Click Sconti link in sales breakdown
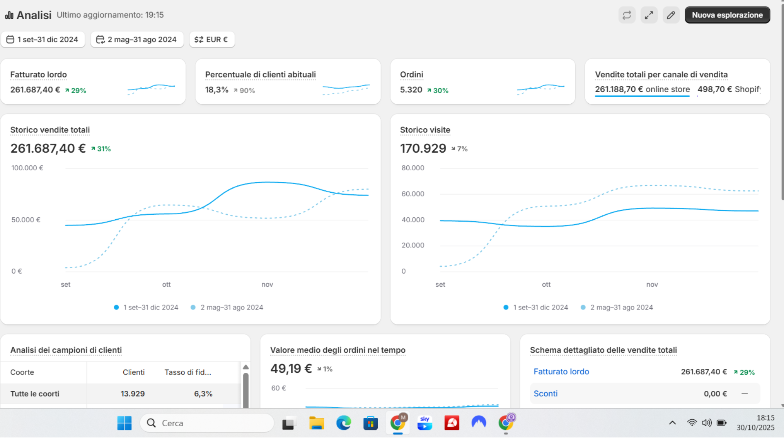The image size is (784, 441). pos(546,394)
